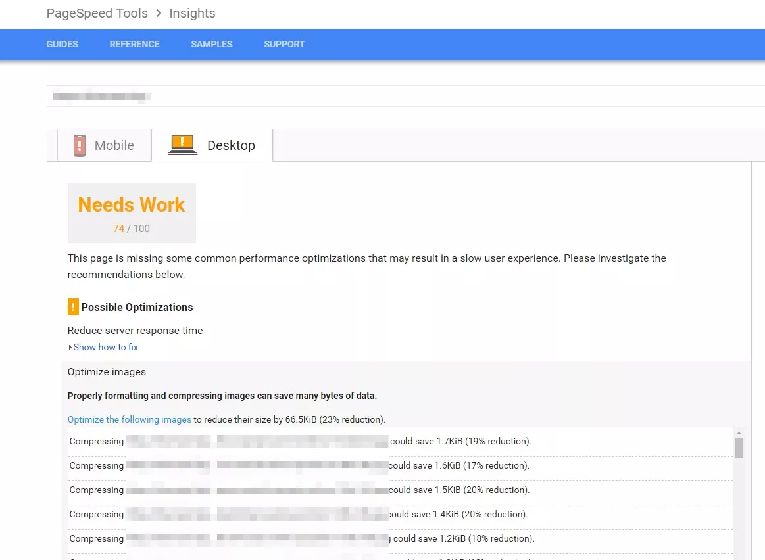Go to PageSpeed Tools breadcrumb link
Screen dimensions: 765x560
click(x=97, y=13)
